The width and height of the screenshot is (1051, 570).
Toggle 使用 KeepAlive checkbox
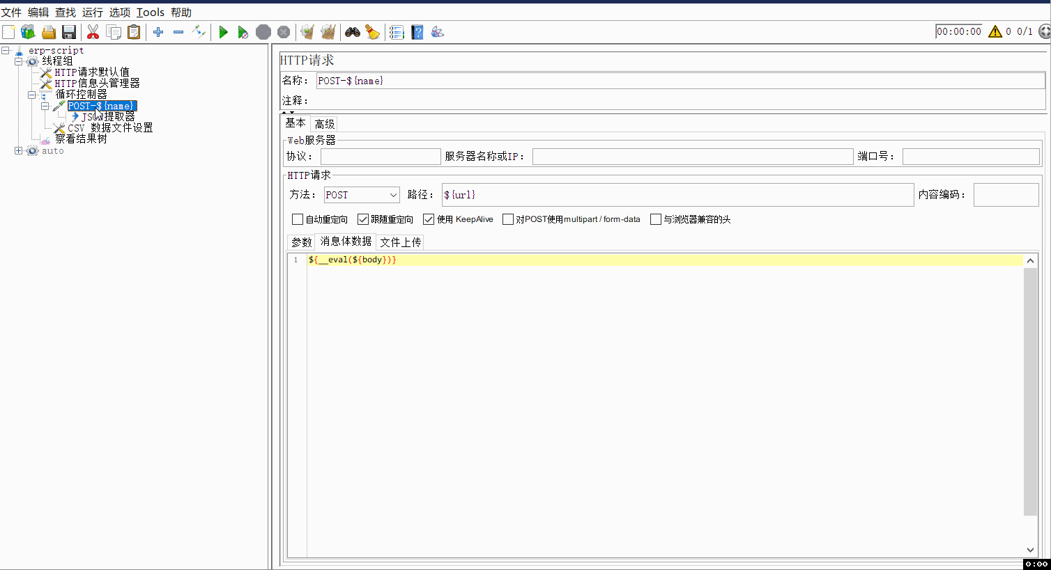click(x=429, y=219)
